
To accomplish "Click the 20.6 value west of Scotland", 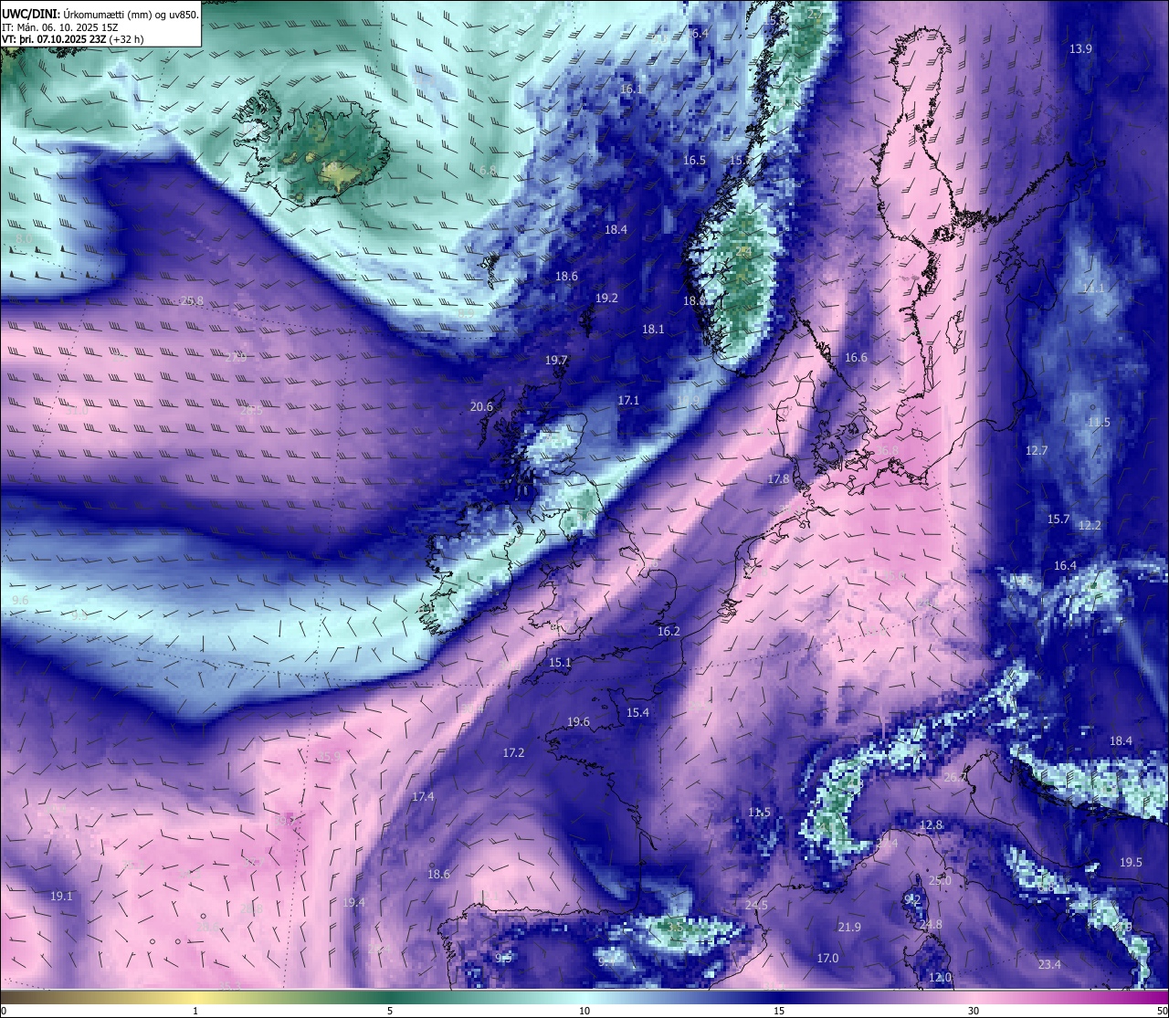I will [481, 407].
